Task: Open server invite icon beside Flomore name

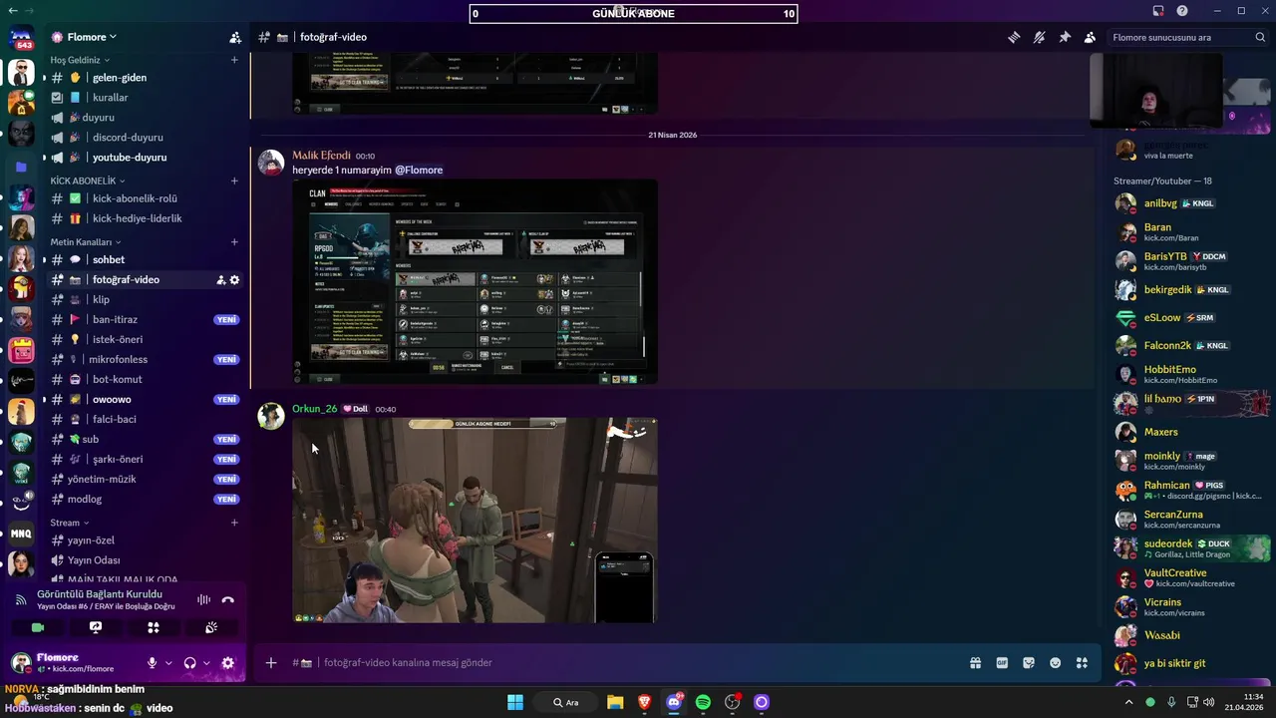Action: [x=235, y=37]
